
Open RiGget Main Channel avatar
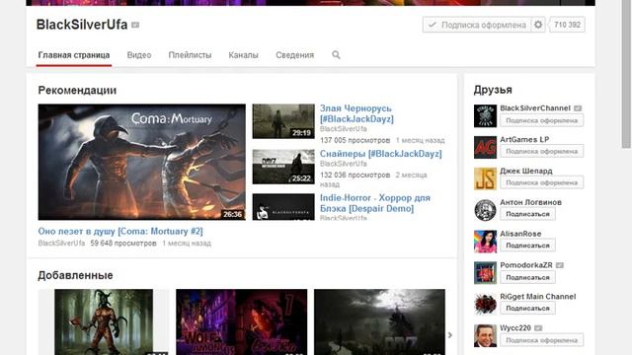pos(485,305)
